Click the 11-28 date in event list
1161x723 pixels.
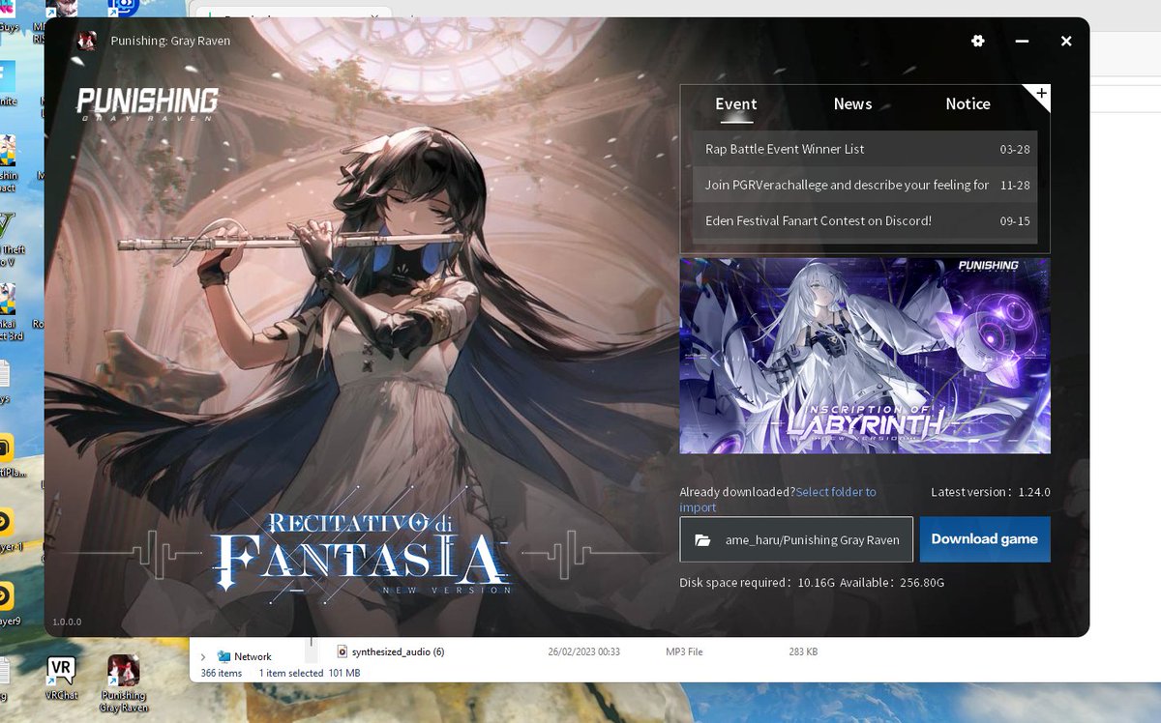tap(1015, 185)
